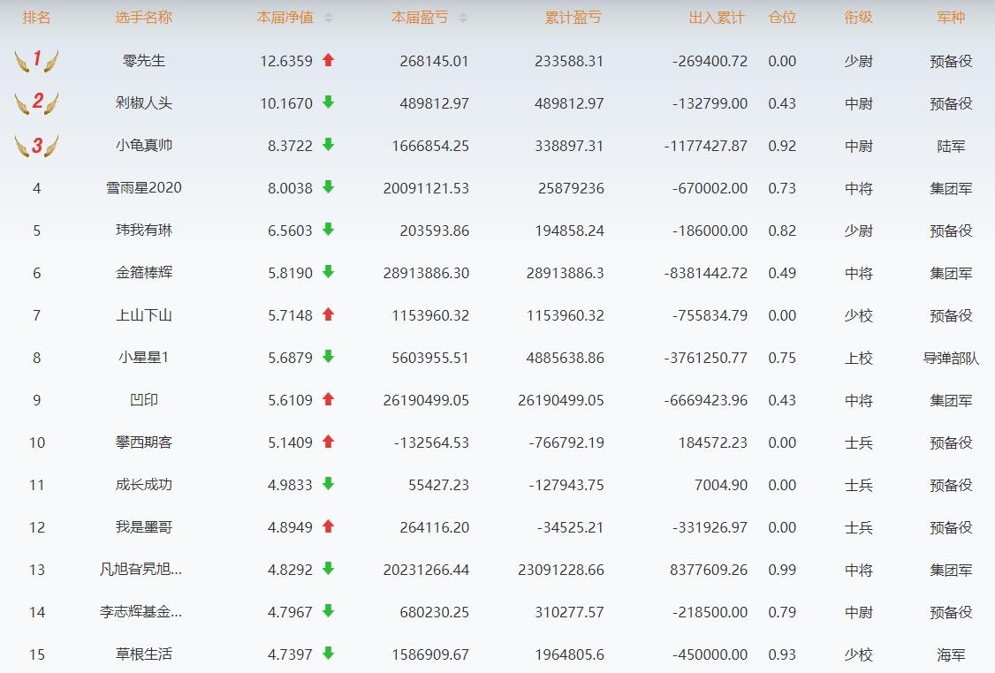Click the 军种 column header

[951, 18]
